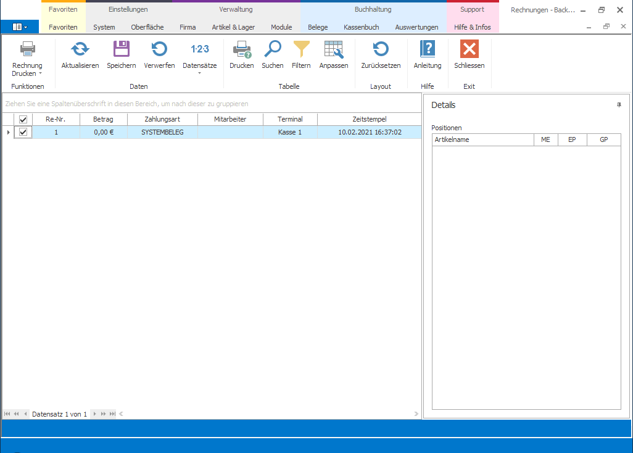Screen dimensions: 633x453
Task: Click the empty Mitarbeiter cell of invoice 1
Action: pos(230,132)
